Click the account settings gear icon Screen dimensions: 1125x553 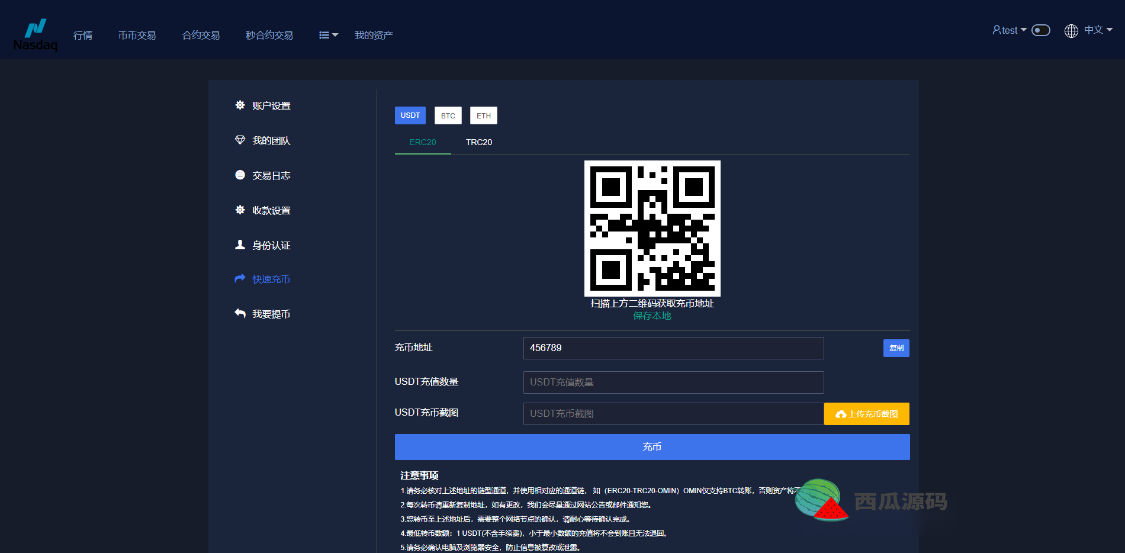240,105
